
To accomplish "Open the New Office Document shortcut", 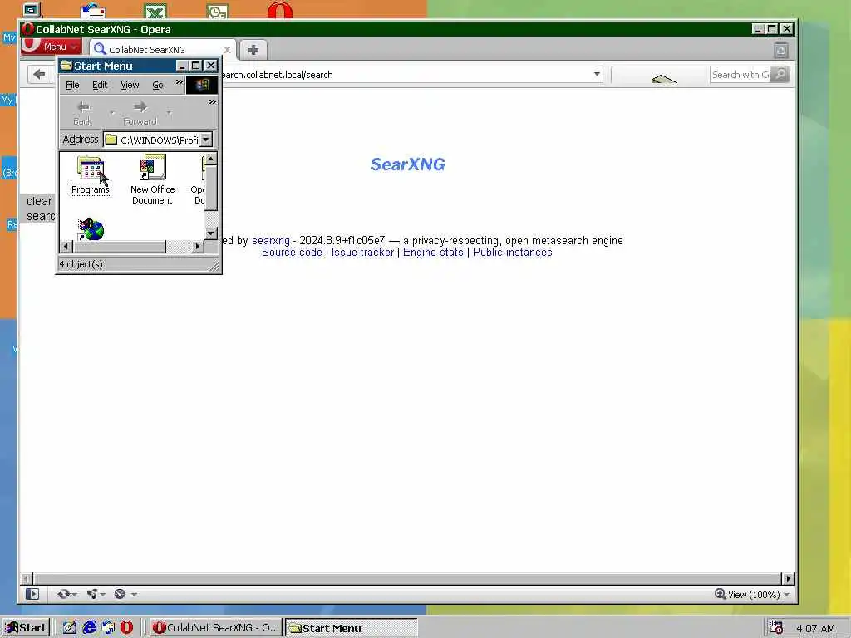I will [x=153, y=179].
